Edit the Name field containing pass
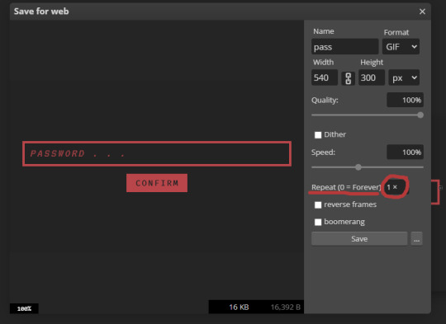 [x=344, y=46]
